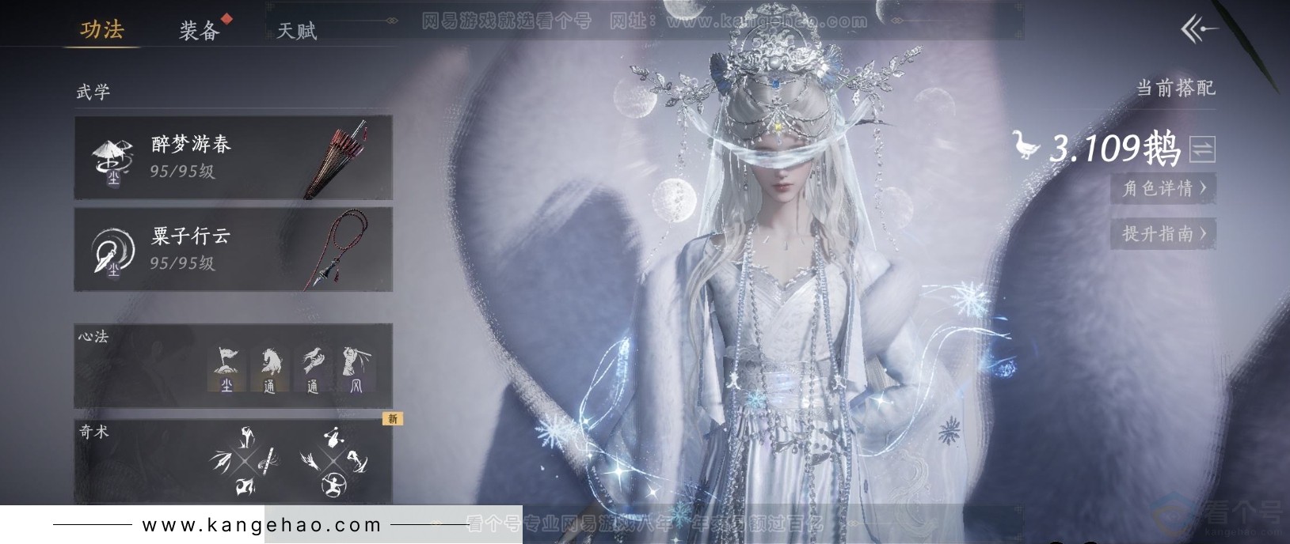Tap the back arrow at top right
Viewport: 1290px width, 544px height.
(x=1199, y=30)
